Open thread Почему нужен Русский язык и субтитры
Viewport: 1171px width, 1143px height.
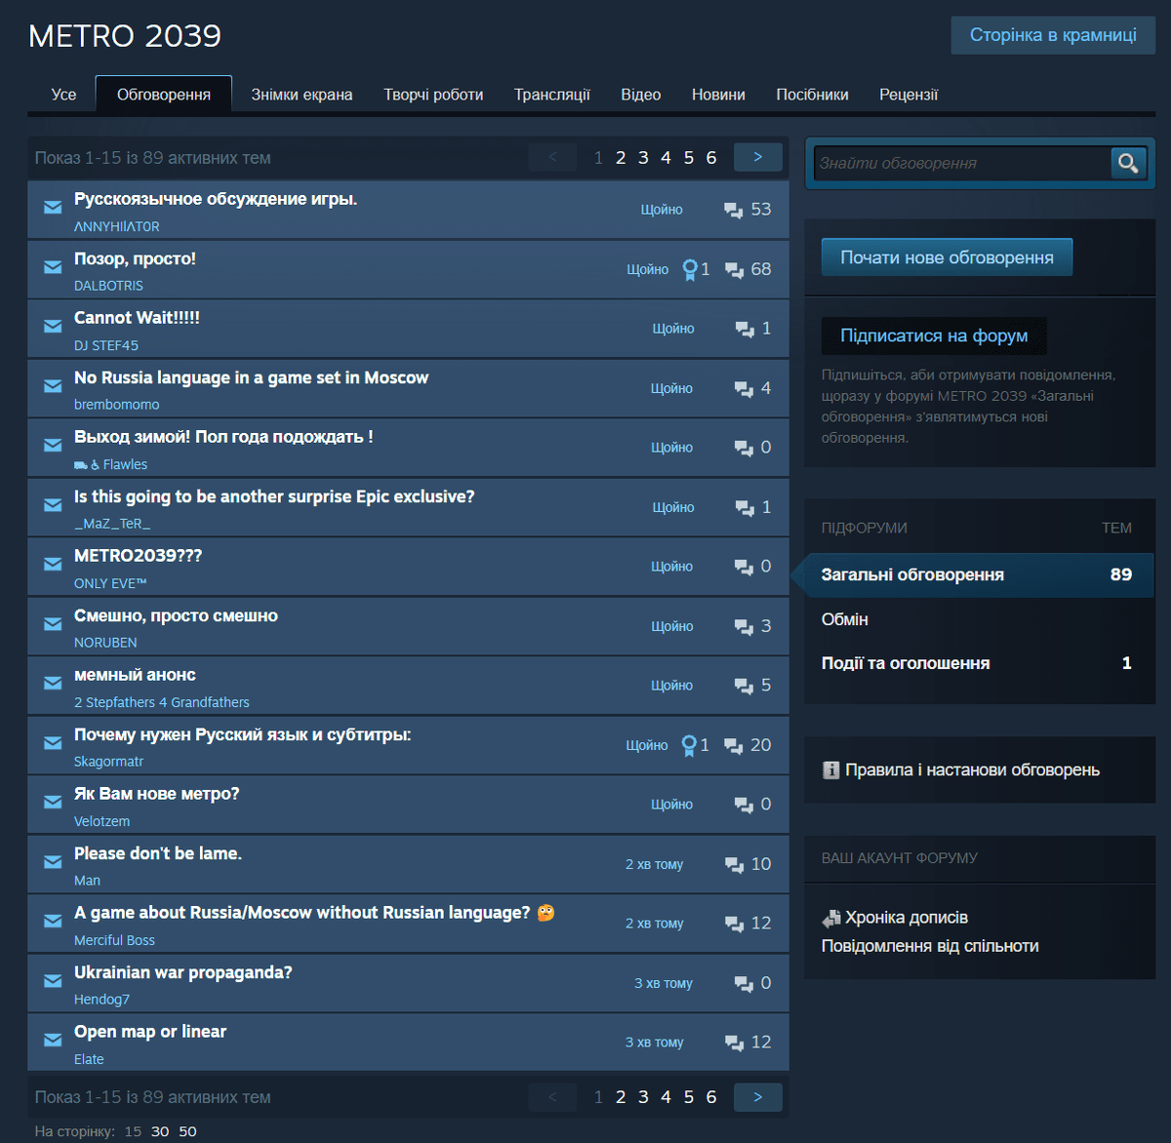pos(242,734)
